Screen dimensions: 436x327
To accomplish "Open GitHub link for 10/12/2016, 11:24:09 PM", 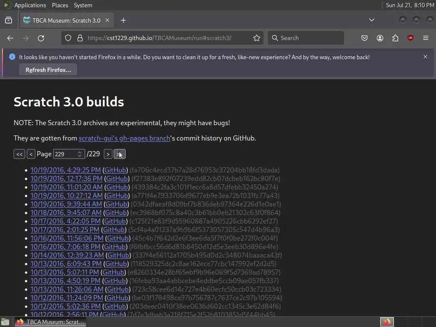I will click(x=118, y=298).
